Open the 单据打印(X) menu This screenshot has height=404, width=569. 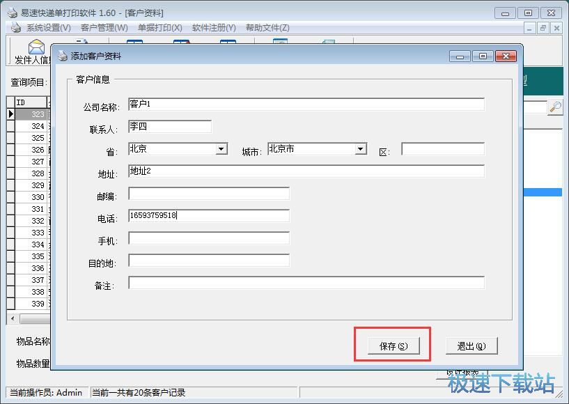pyautogui.click(x=160, y=28)
